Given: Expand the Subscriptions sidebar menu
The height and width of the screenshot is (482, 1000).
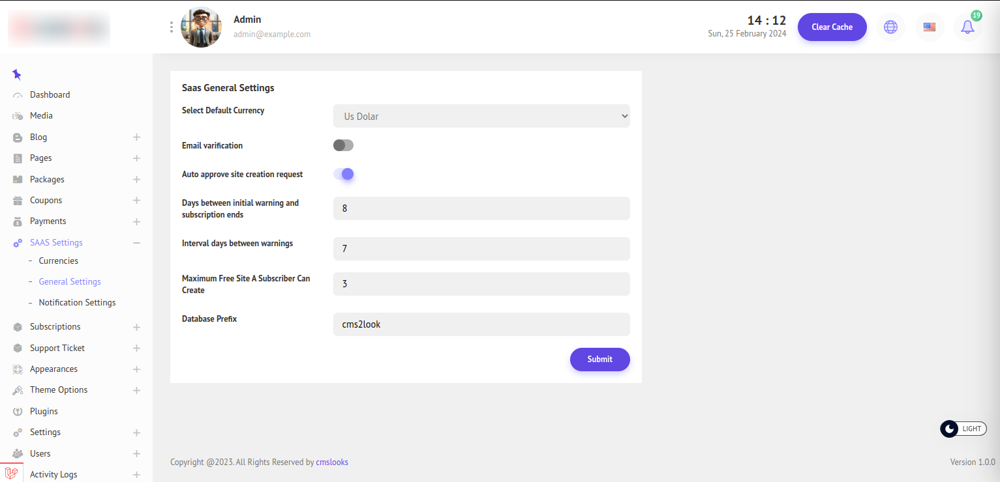Looking at the screenshot, I should point(136,327).
